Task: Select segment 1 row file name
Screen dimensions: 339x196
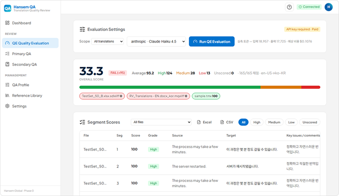Action: pyautogui.click(x=95, y=149)
